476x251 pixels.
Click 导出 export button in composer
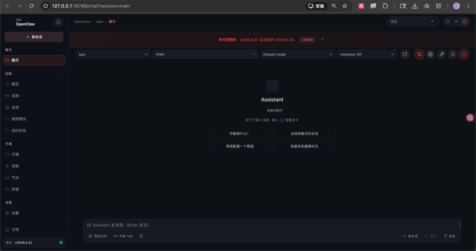430,236
